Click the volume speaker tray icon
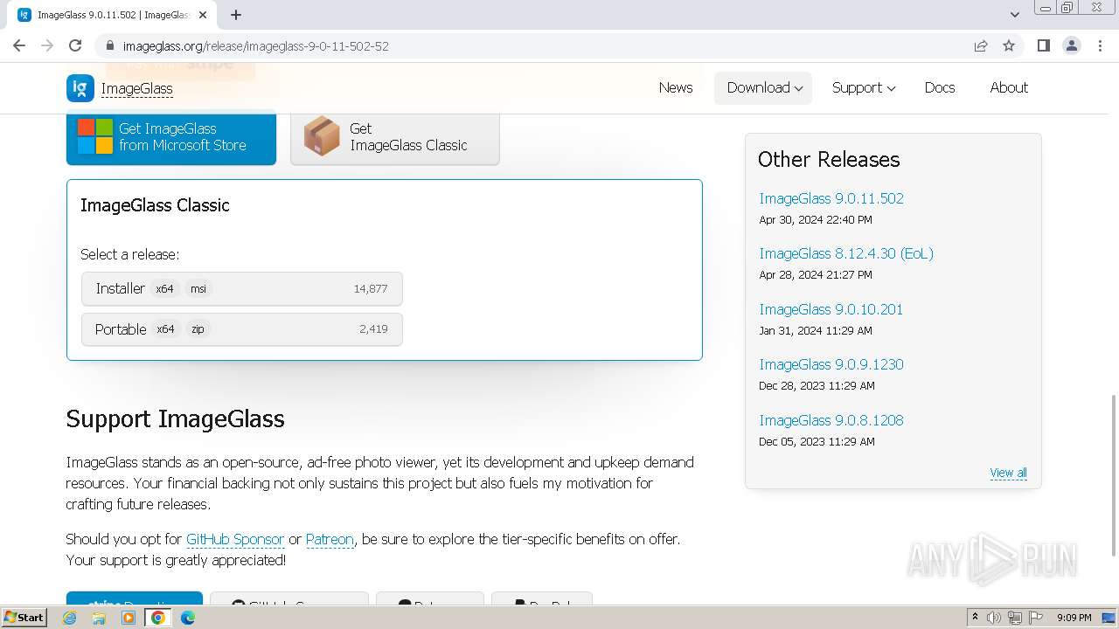Screen dimensions: 1119x629 (x=994, y=618)
